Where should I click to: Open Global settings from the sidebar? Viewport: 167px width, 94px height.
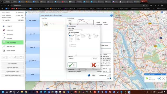pos(13,51)
